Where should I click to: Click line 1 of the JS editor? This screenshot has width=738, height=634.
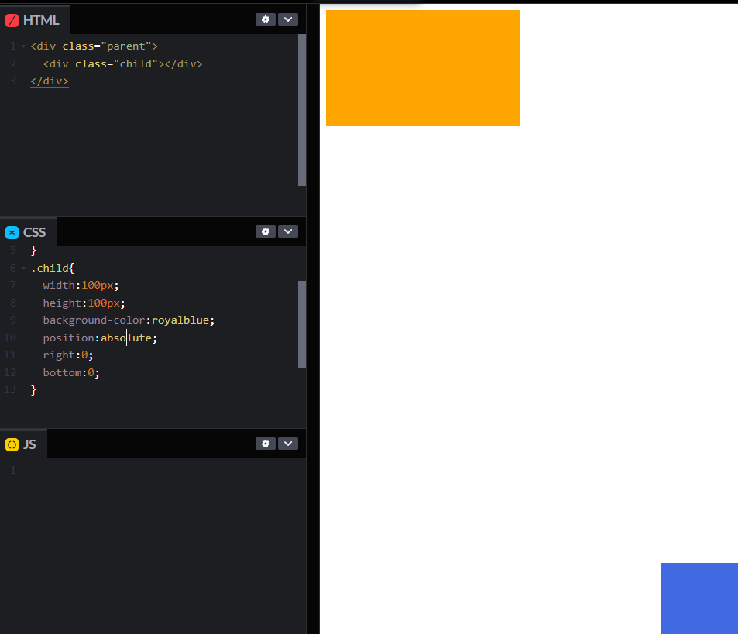(x=153, y=471)
